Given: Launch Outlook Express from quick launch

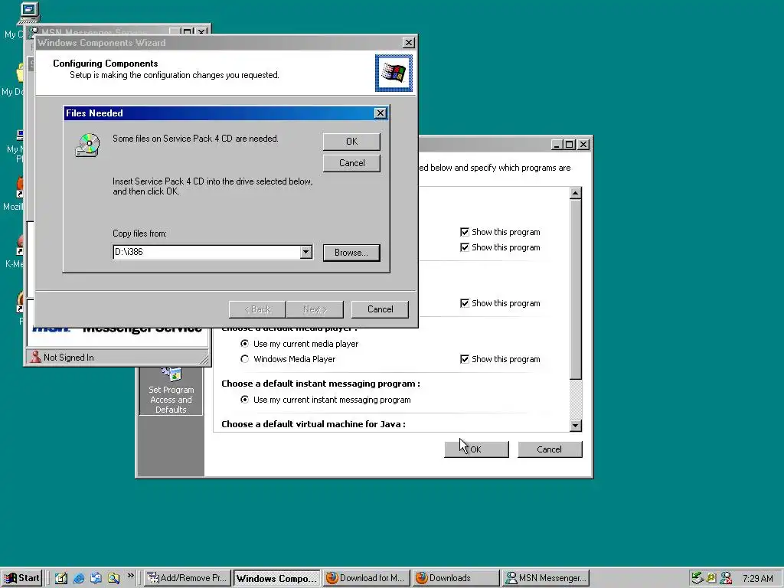Looking at the screenshot, I should (96, 579).
